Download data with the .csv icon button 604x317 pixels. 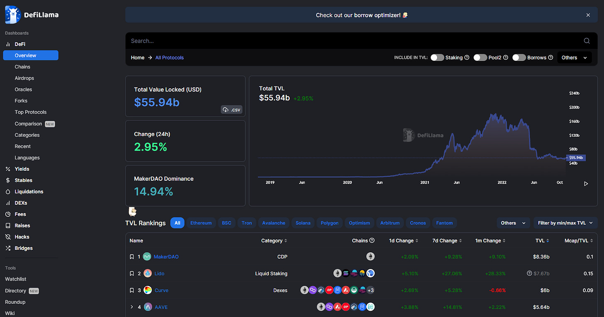[x=231, y=110]
